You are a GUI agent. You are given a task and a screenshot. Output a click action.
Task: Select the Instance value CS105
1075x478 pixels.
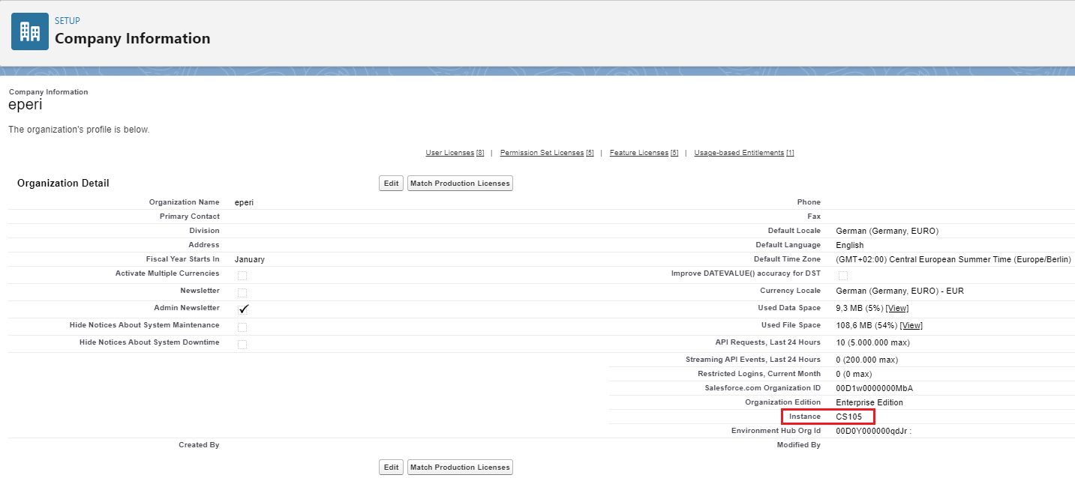coord(849,417)
